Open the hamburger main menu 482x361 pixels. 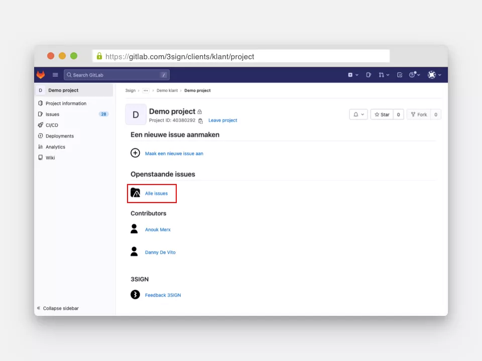click(x=55, y=75)
